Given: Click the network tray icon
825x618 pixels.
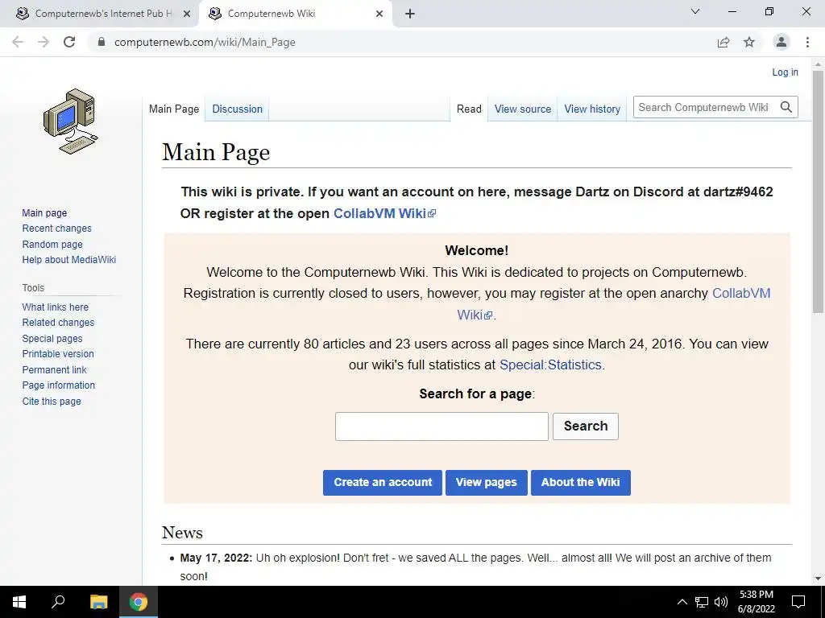Looking at the screenshot, I should pos(702,602).
